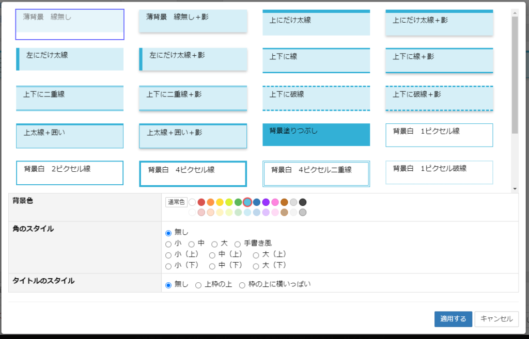Select the 中（下） corner style radio

(x=213, y=266)
